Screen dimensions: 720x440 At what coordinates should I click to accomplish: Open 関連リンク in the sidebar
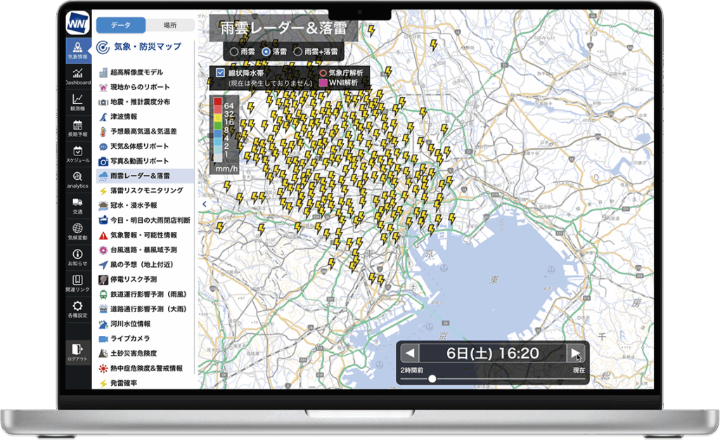pos(77,283)
